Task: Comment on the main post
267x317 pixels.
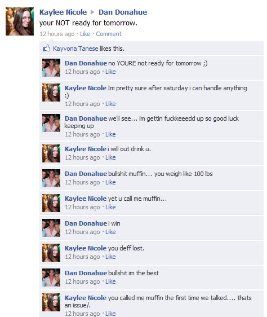Action: (x=109, y=34)
